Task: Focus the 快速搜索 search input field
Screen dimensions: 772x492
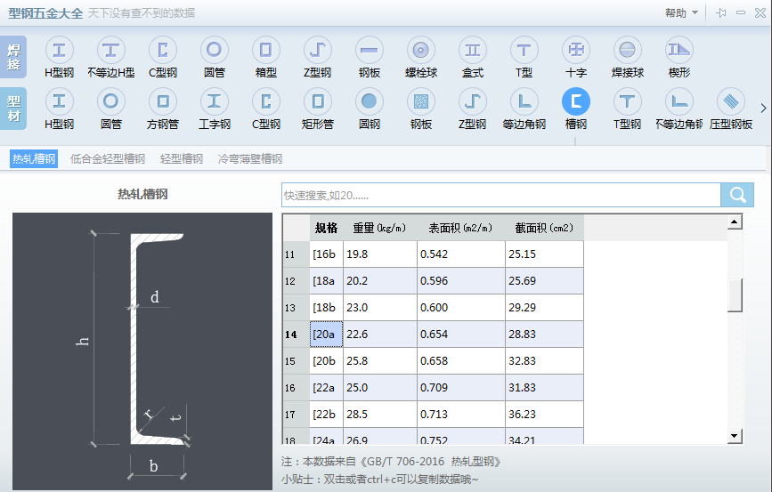Action: click(501, 196)
